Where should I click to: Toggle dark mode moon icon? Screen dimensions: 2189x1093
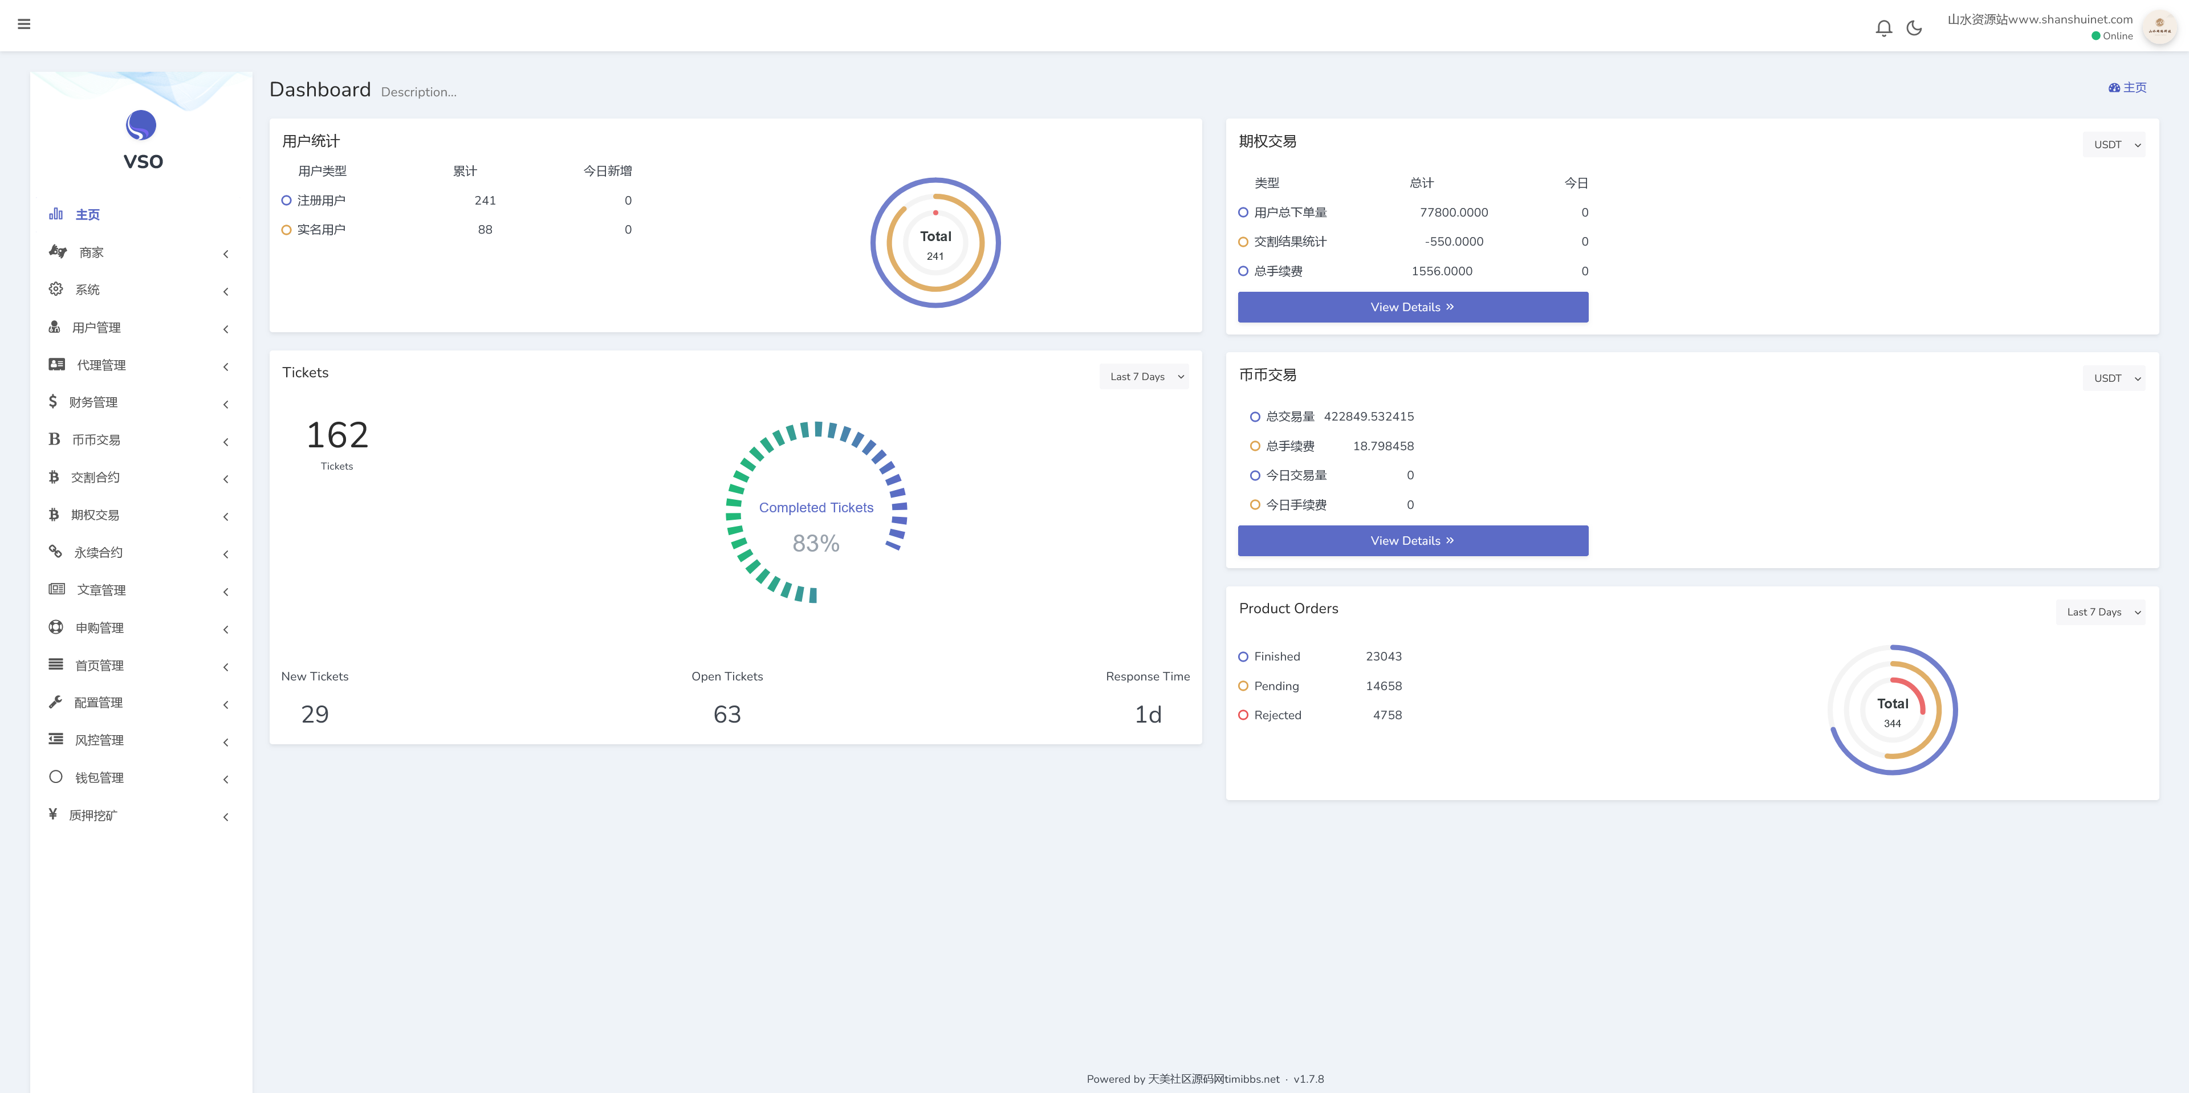click(1914, 28)
